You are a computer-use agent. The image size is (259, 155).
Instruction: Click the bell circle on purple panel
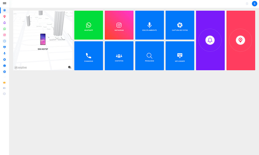pyautogui.click(x=210, y=40)
